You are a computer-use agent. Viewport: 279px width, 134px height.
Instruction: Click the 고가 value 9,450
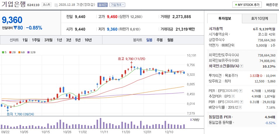point(112,17)
